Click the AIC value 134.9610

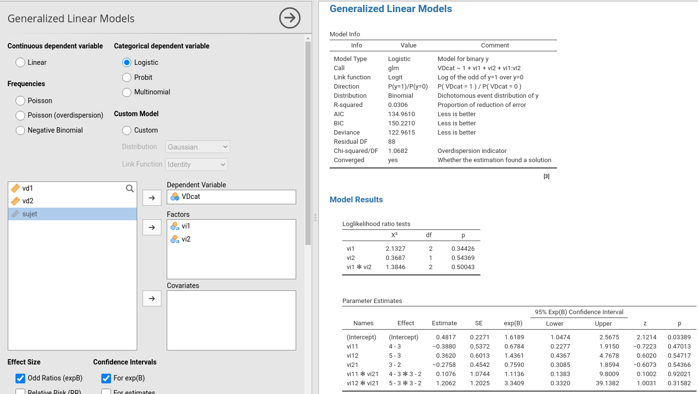401,114
